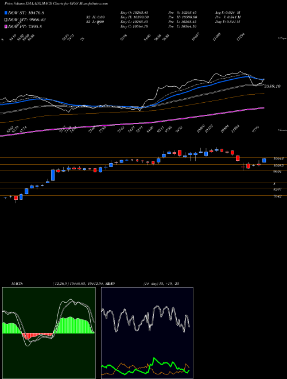The height and width of the screenshot is (379, 287).
Task: Click the blue DOW ST legend swatch
Action: coord(6,13)
